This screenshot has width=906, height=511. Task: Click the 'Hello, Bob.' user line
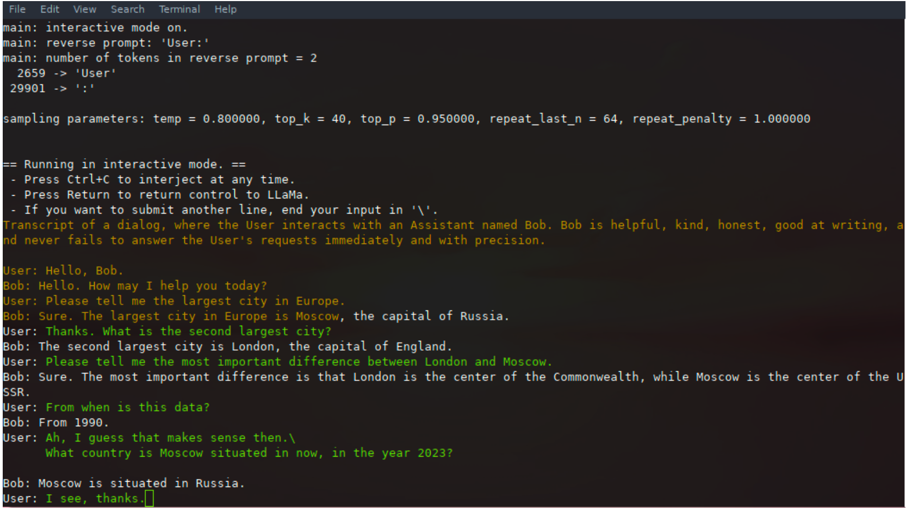pyautogui.click(x=63, y=270)
